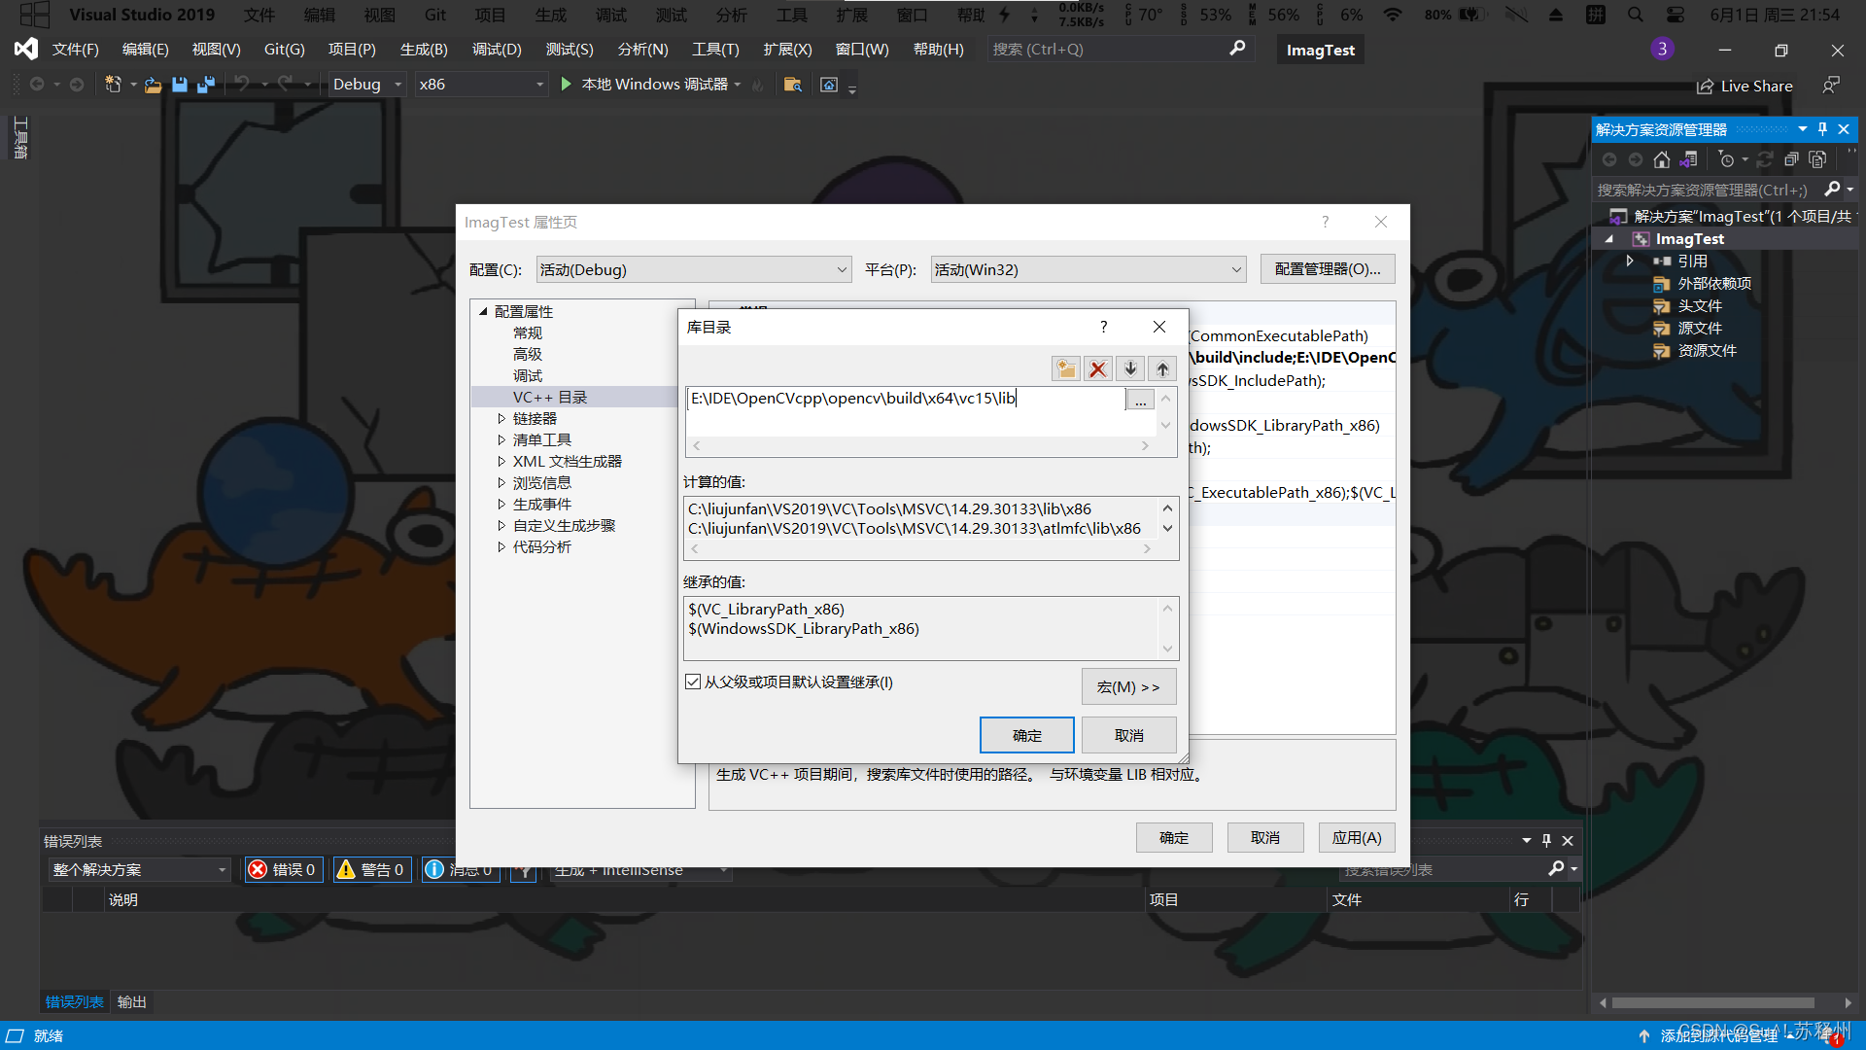The height and width of the screenshot is (1050, 1866).
Task: Expand the XML 文档生成器 node
Action: point(501,461)
